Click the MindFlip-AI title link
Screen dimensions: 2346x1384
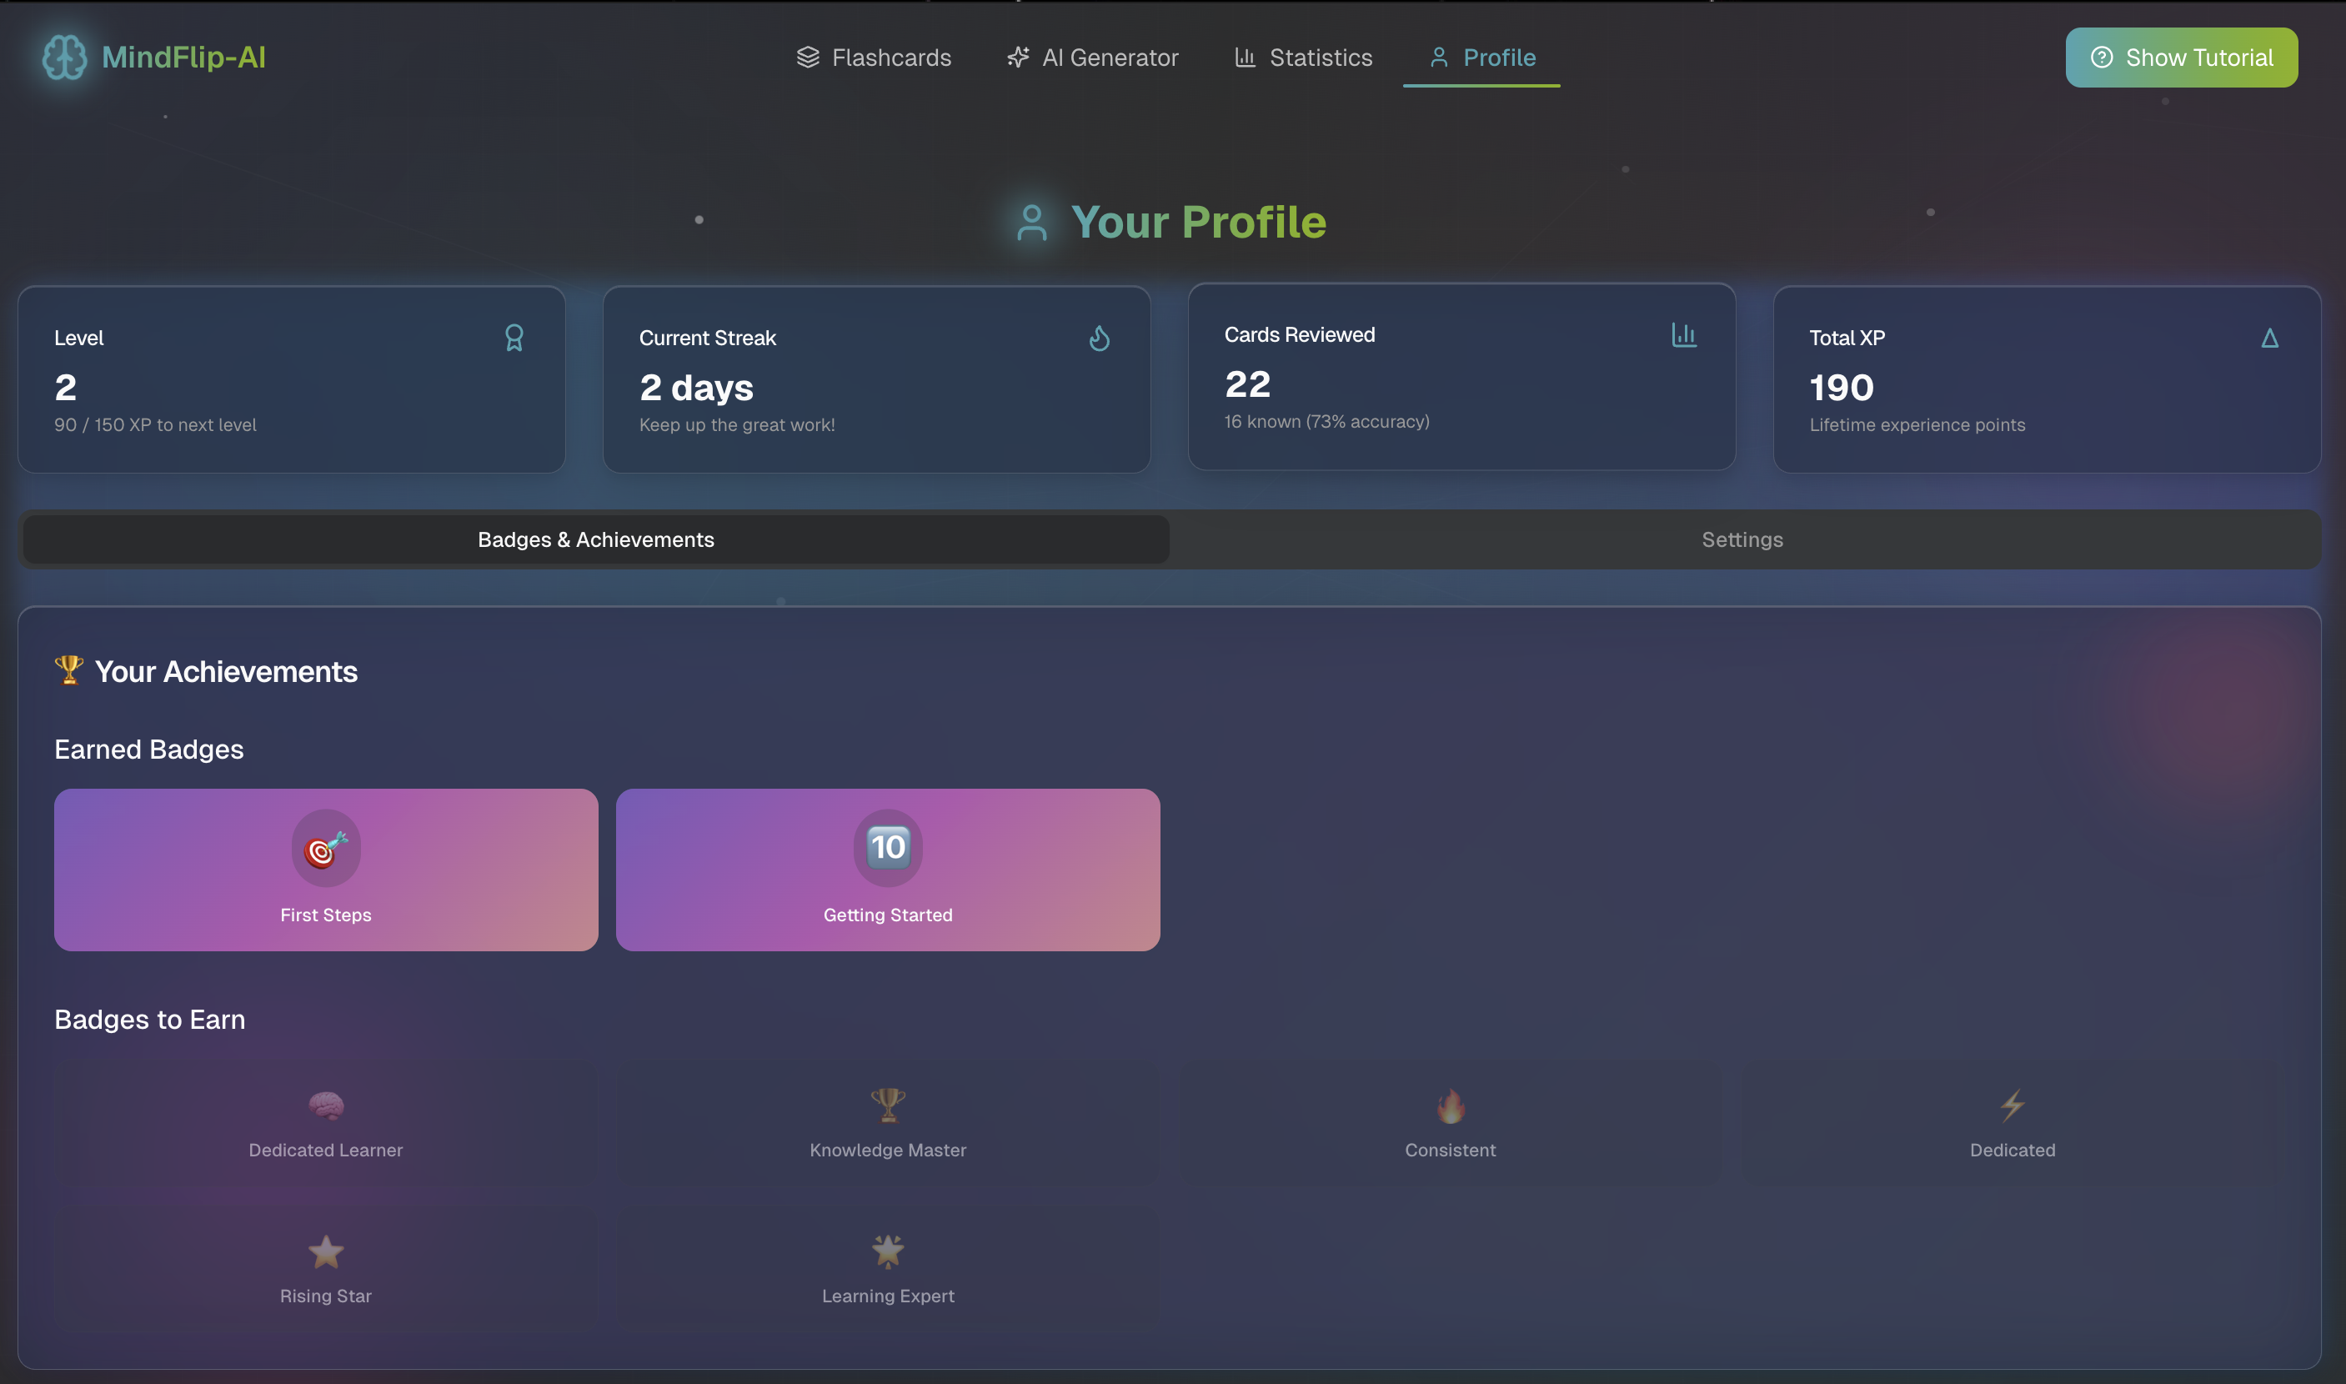pos(183,58)
